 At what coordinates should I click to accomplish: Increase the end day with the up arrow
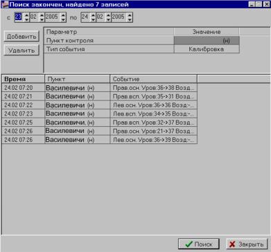tap(93, 15)
